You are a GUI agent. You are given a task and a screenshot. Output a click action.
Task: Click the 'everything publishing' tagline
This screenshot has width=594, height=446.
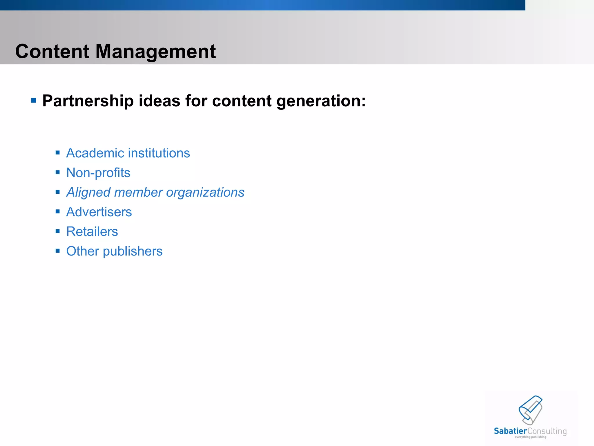[x=530, y=437]
